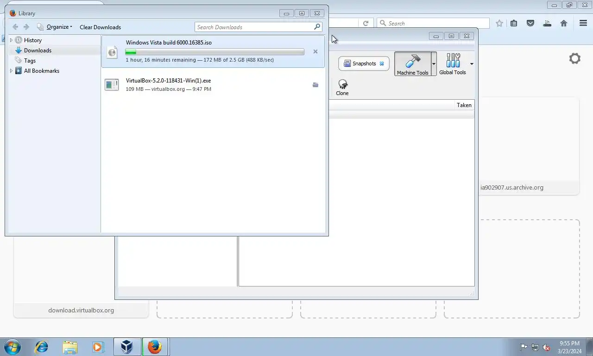593x356 pixels.
Task: Click the Taken column header
Action: coord(464,105)
